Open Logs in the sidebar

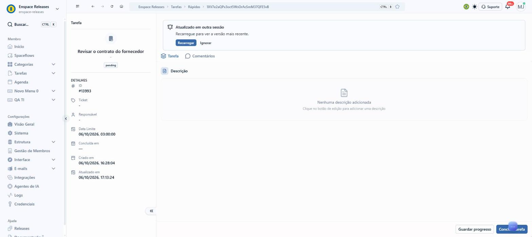click(18, 195)
